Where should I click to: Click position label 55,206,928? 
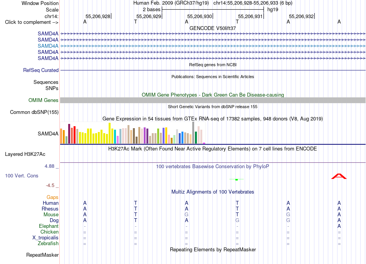(x=98, y=16)
